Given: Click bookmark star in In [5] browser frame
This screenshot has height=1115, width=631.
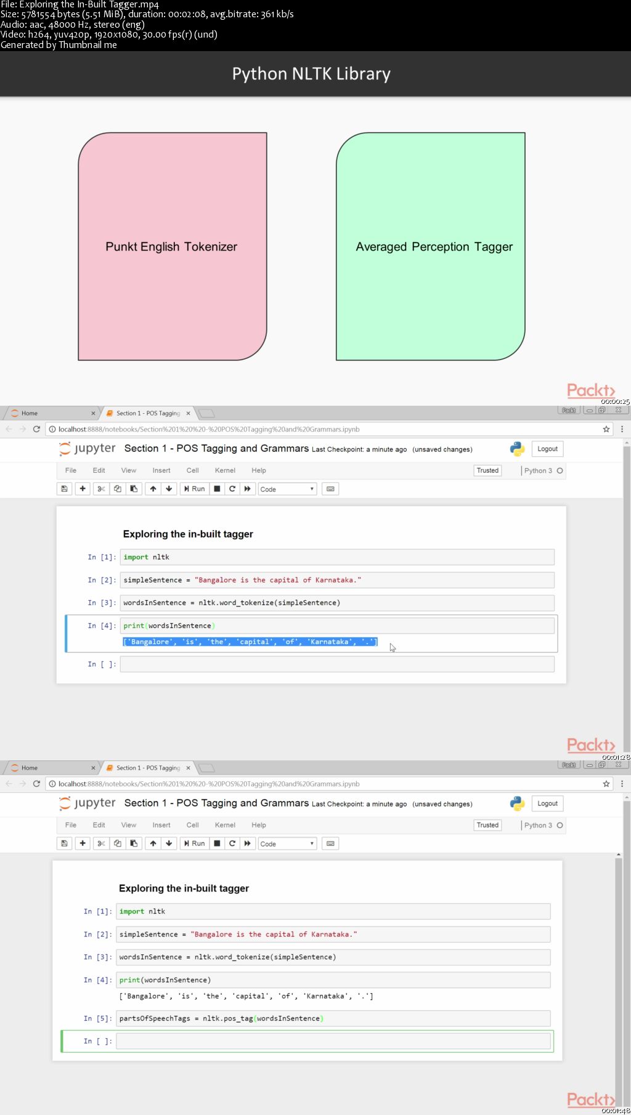Looking at the screenshot, I should coord(606,784).
